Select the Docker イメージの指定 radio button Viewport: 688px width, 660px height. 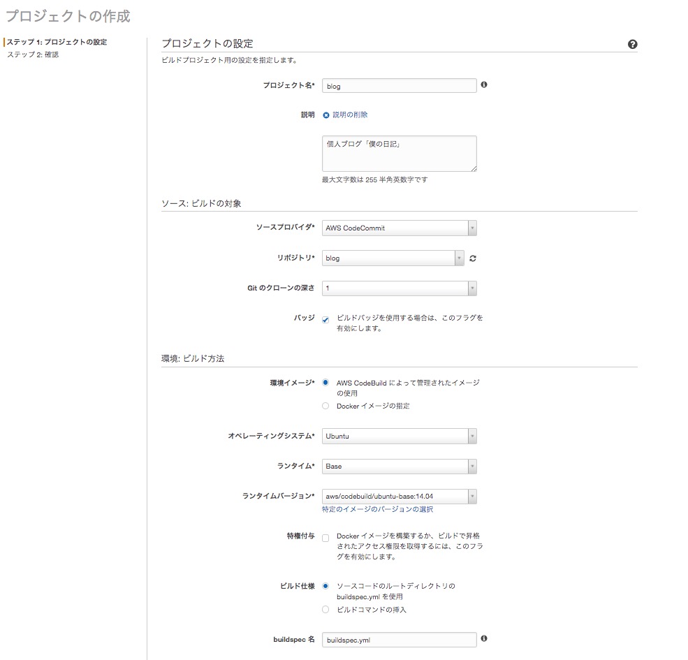pos(325,406)
